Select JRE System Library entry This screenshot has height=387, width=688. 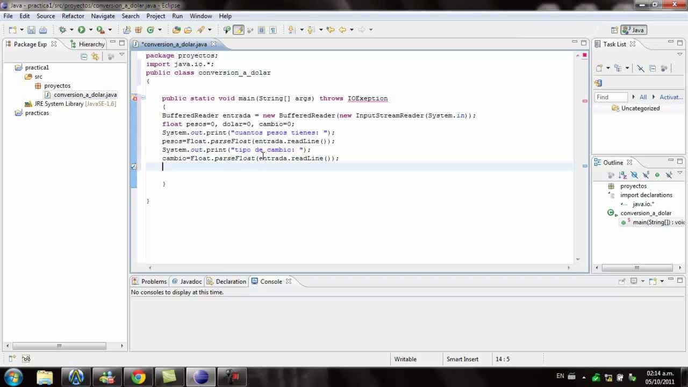[75, 104]
